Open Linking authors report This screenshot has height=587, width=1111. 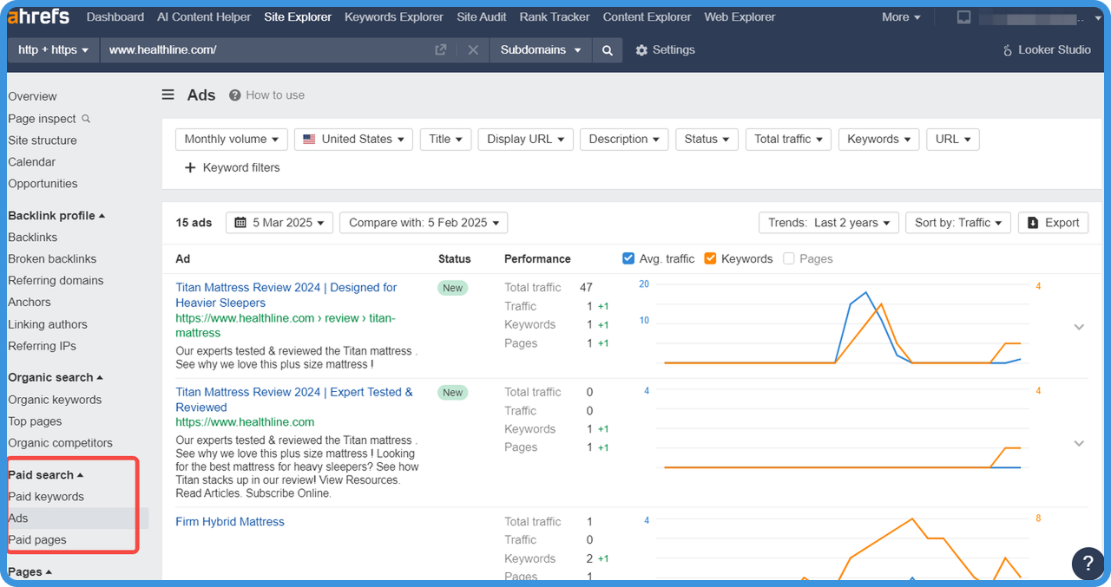point(48,325)
